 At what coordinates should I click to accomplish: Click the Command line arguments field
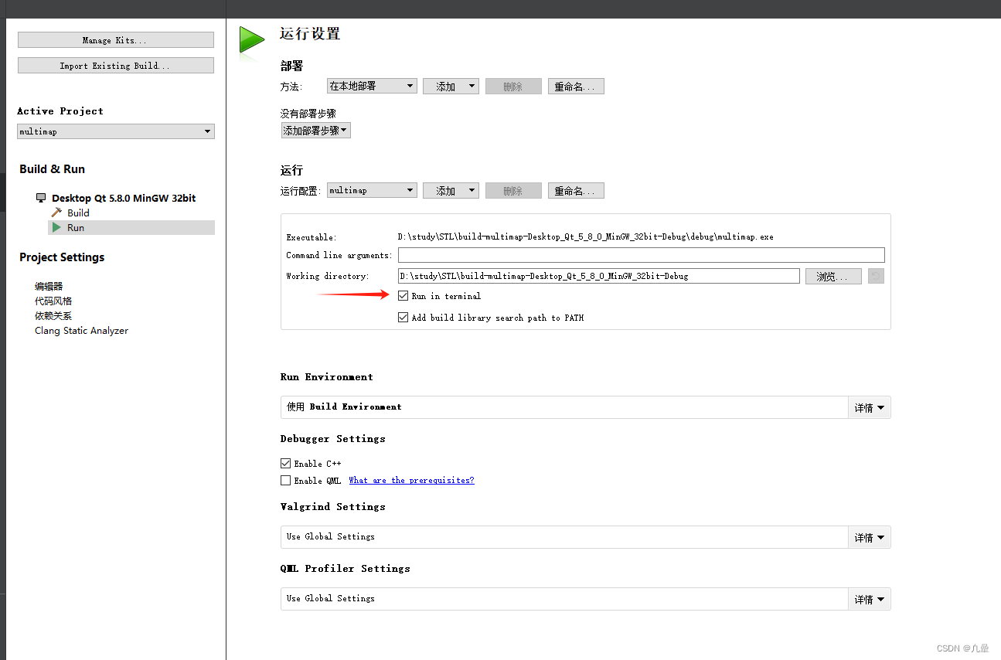(640, 255)
